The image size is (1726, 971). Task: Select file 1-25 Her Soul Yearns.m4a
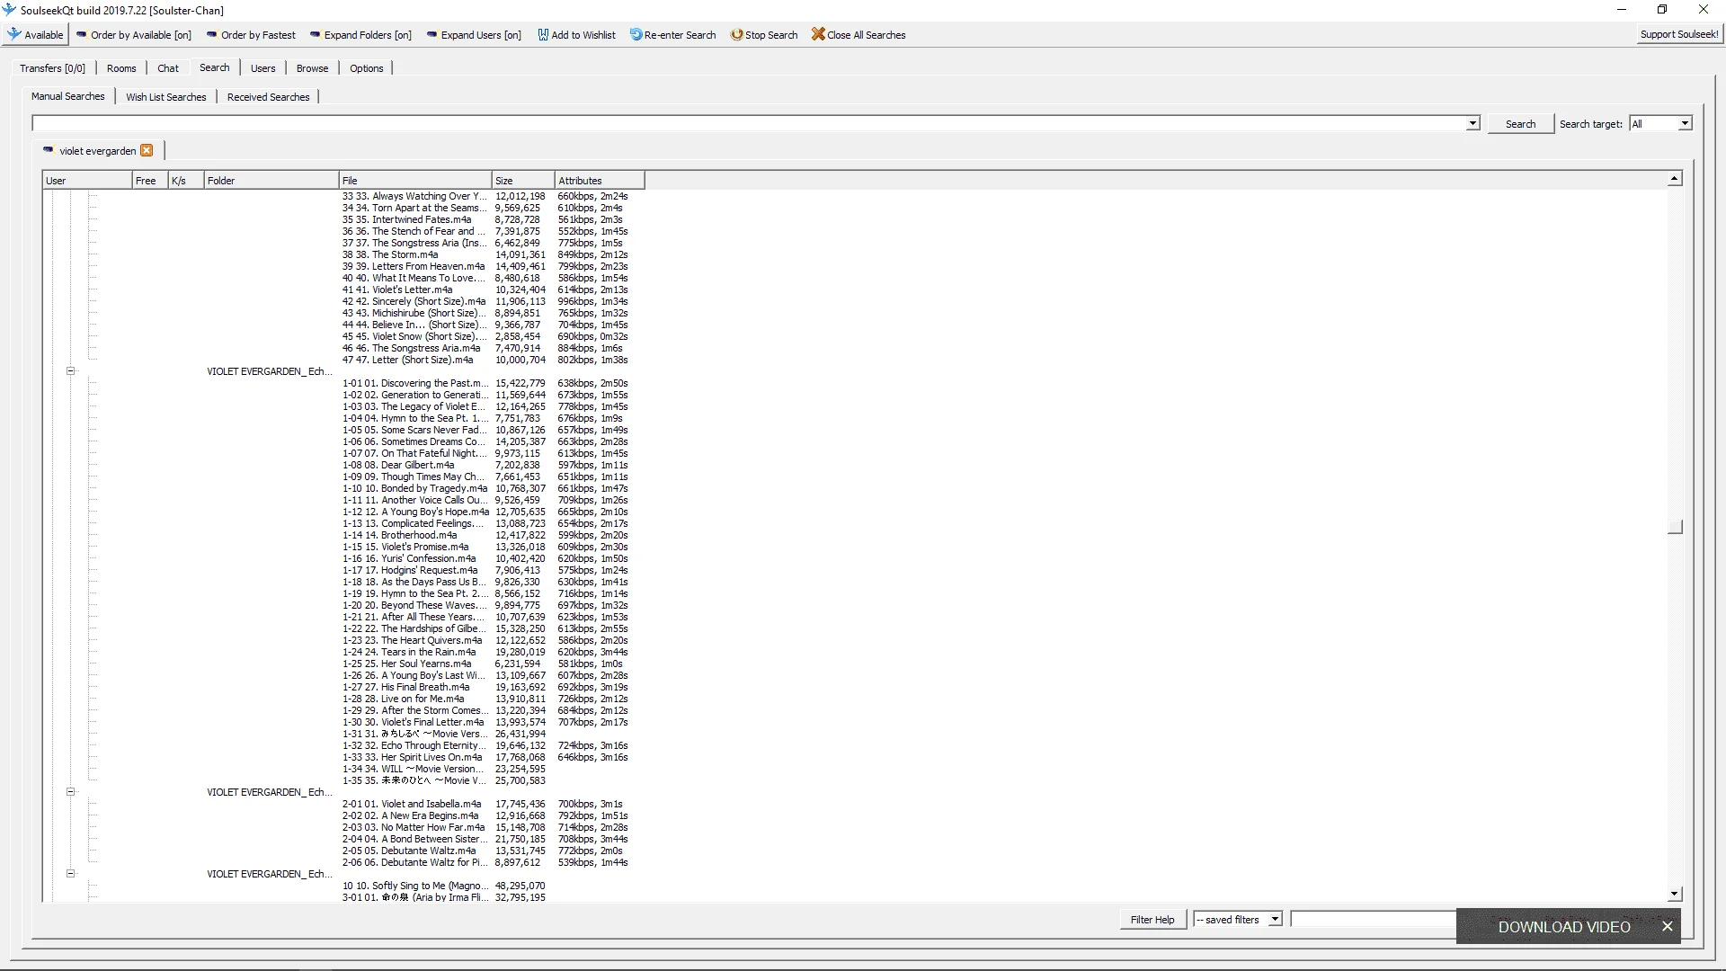406,664
